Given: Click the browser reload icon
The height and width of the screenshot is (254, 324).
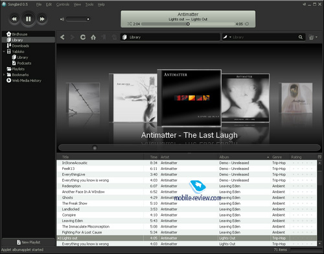Looking at the screenshot, I should point(83,37).
